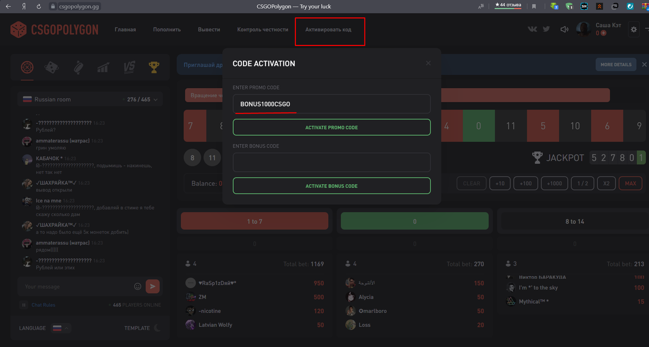649x347 pixels.
Task: Open browser page translate icon
Action: [481, 6]
